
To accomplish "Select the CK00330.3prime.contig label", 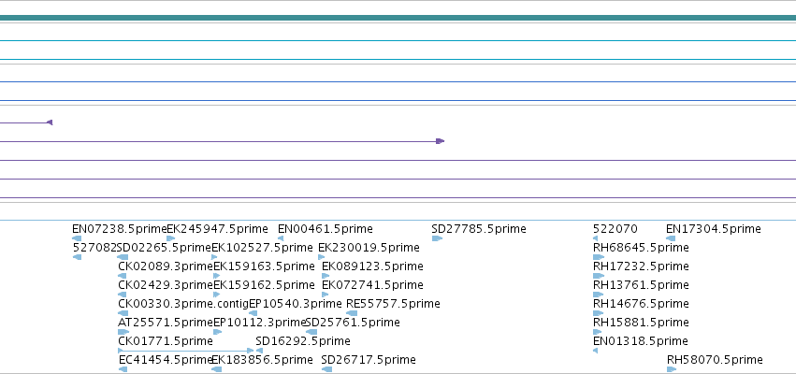I will click(x=183, y=304).
